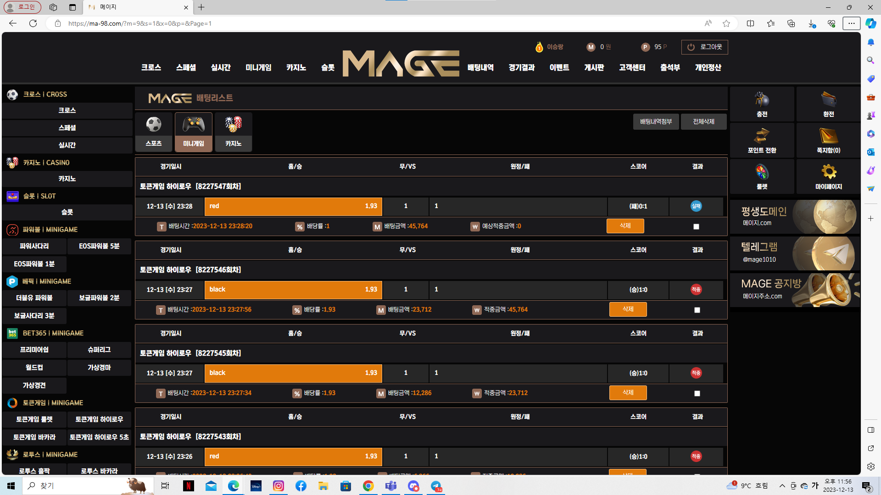Select 토큰게임 하이로우 in the sidebar
The height and width of the screenshot is (495, 881).
(x=99, y=419)
